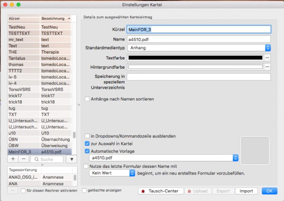Click into the Suche search field
284x201 pixels.
coord(47,159)
